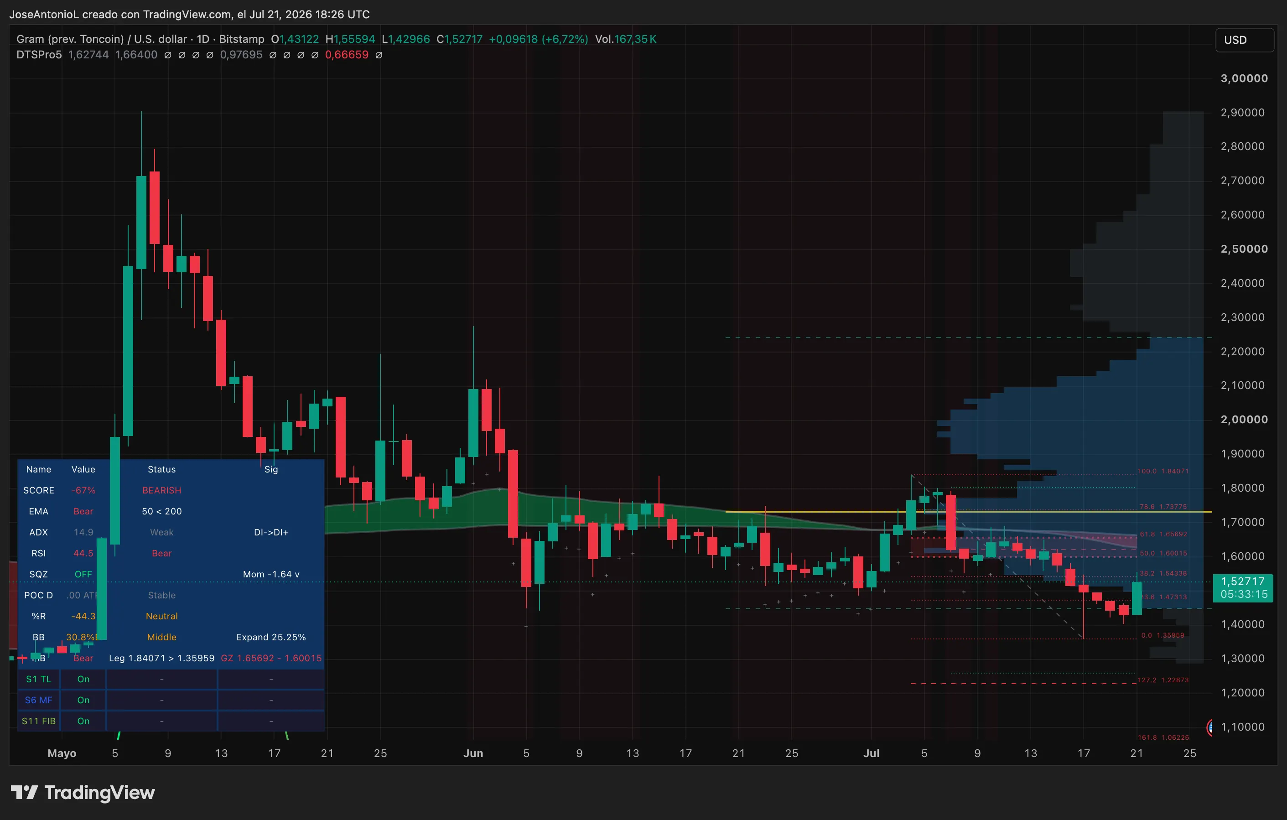The height and width of the screenshot is (820, 1287).
Task: Click the SQZ value 'OFF'
Action: tap(83, 574)
